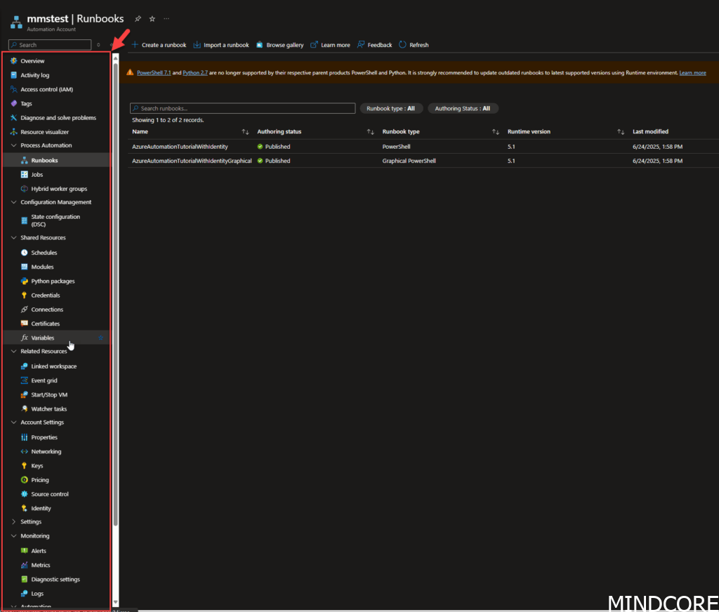
Task: Open the Runbook type filter dropdown
Action: [x=392, y=109]
